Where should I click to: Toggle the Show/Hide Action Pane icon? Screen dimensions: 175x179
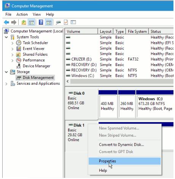coord(49,23)
